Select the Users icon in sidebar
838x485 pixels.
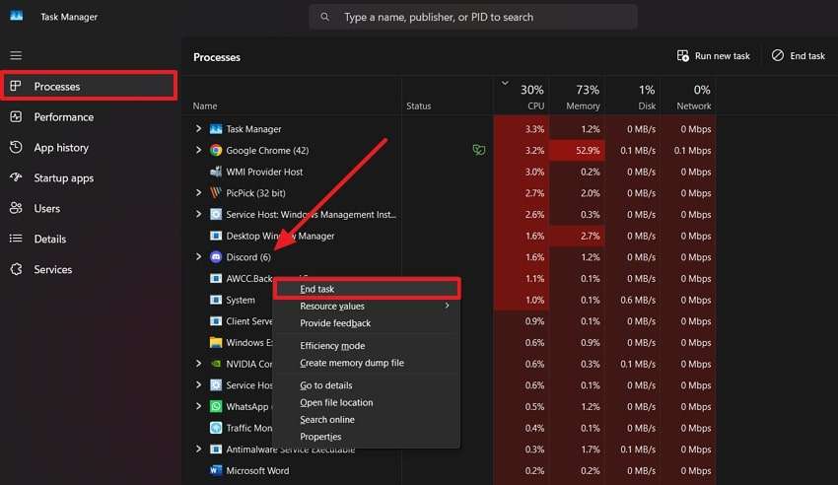[x=16, y=208]
